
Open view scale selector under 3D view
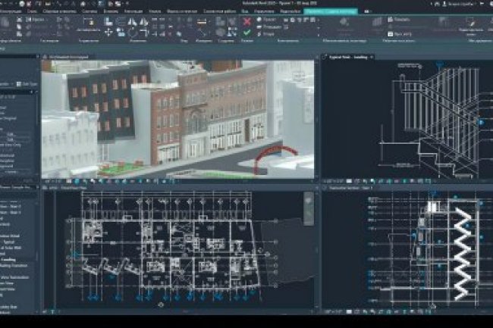click(51, 183)
